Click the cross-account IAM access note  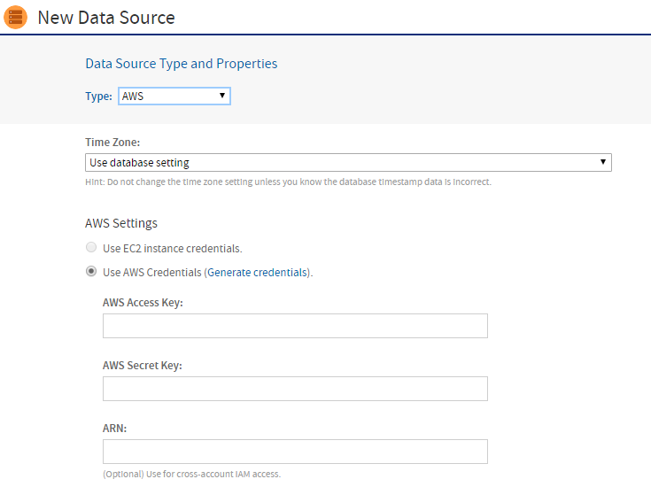click(x=192, y=474)
